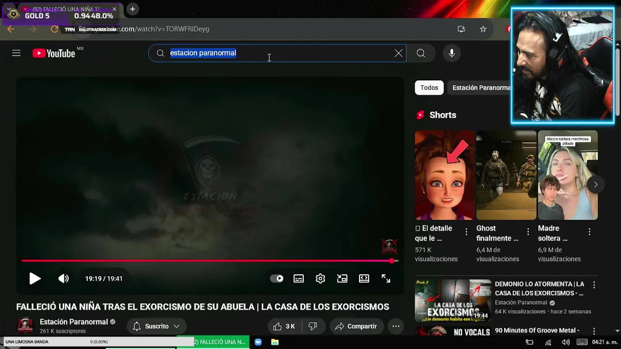Open the 'Ghost finalmente' Short thumbnail
This screenshot has width=621, height=349.
tap(506, 175)
